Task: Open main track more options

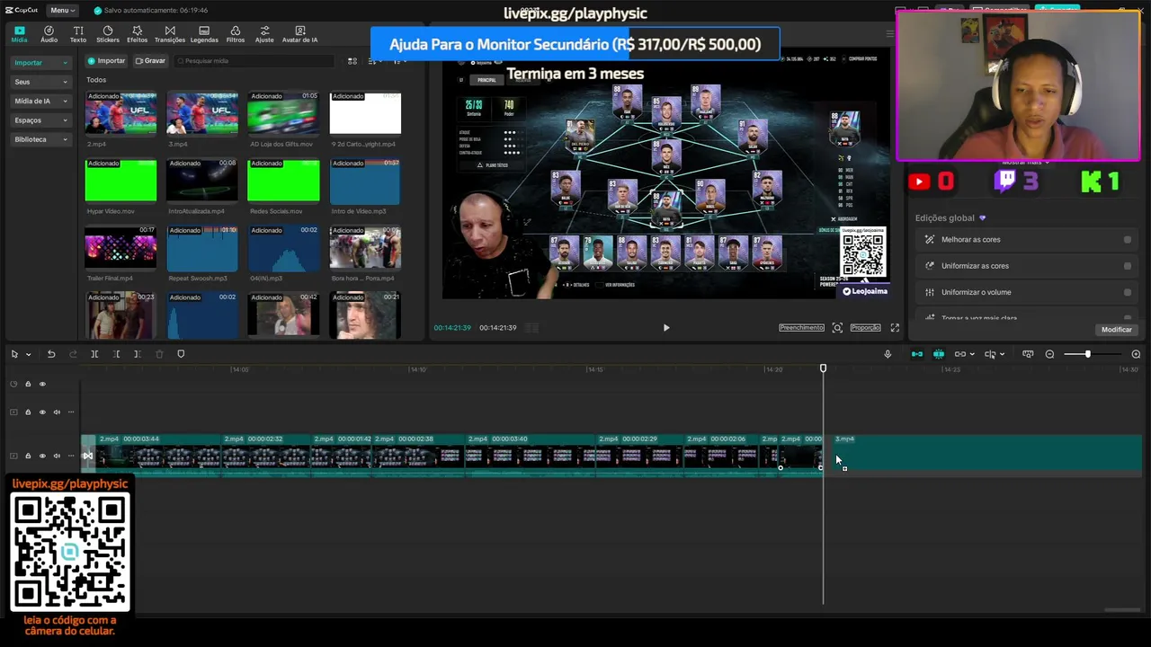Action: pyautogui.click(x=71, y=456)
